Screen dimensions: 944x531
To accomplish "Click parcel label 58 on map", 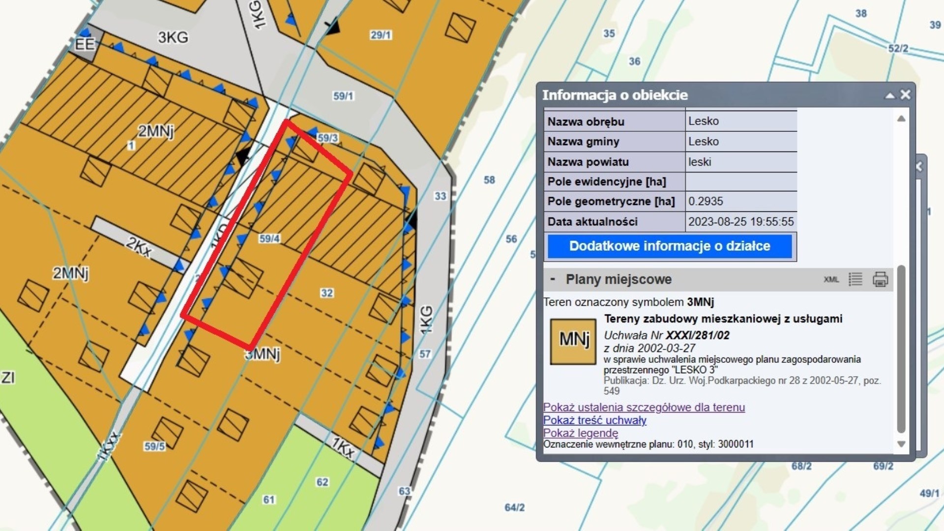I will coord(489,180).
